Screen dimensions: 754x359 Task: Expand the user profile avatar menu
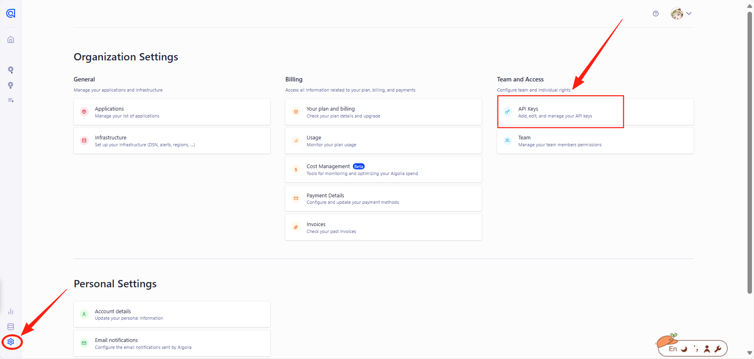tap(681, 14)
